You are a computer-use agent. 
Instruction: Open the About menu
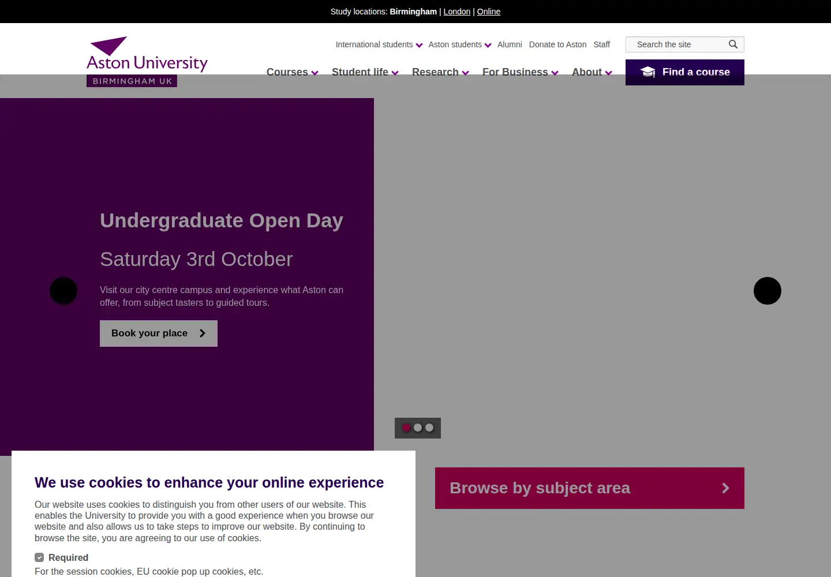(592, 72)
